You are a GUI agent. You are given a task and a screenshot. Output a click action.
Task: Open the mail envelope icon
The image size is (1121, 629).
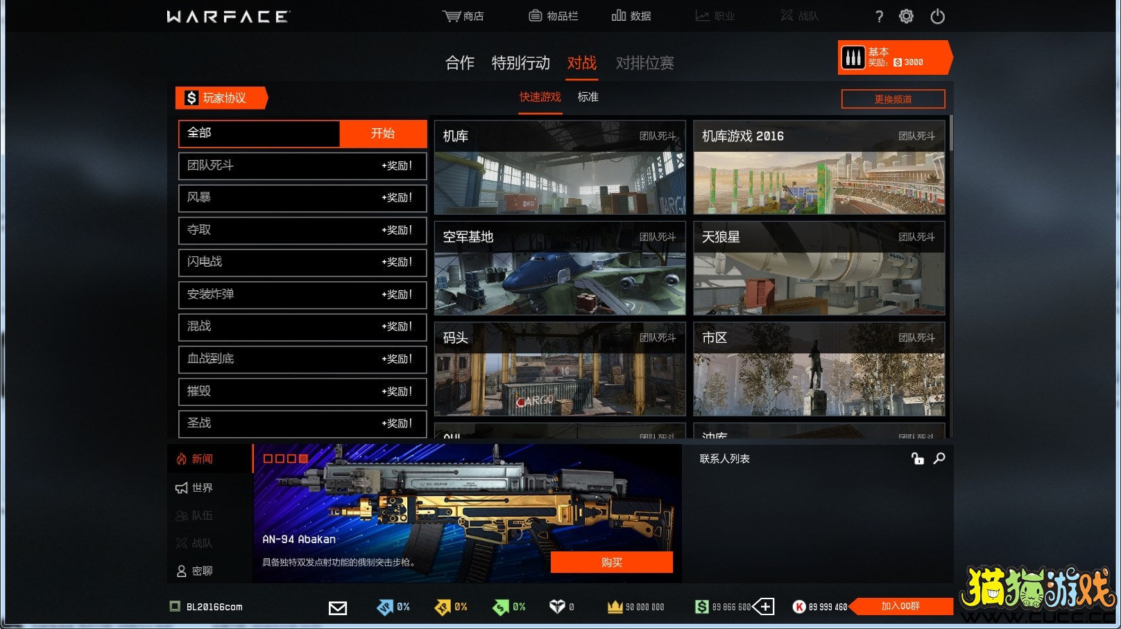click(338, 608)
